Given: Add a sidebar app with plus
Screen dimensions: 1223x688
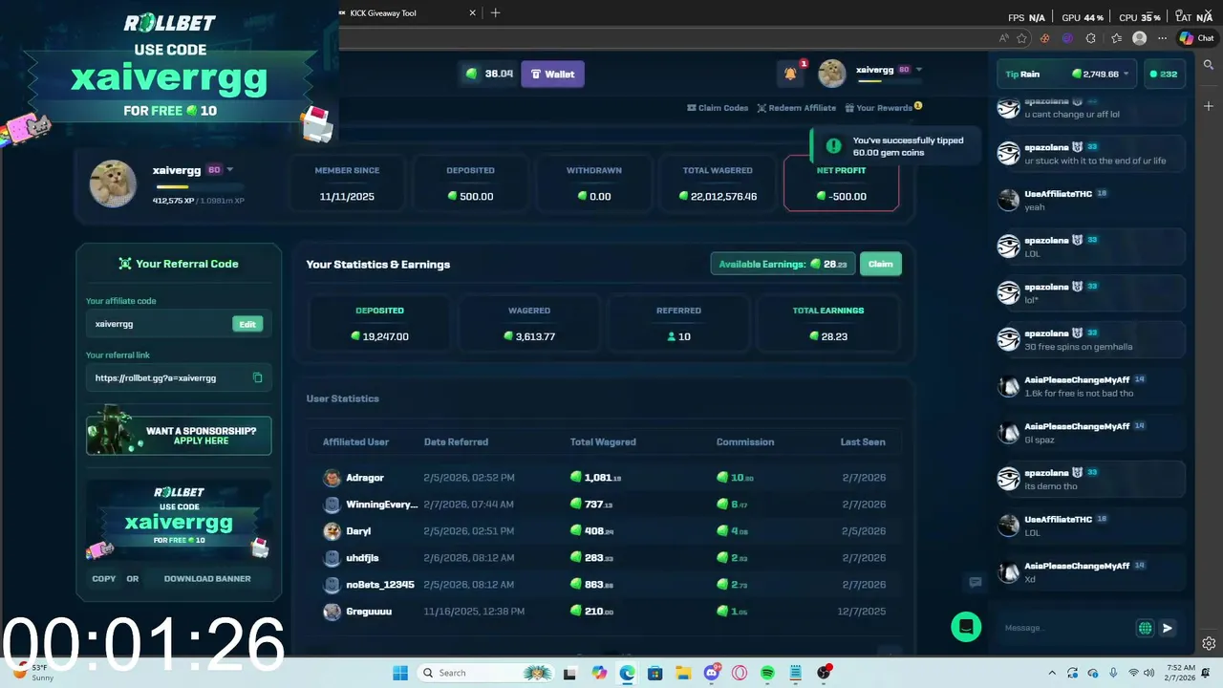Looking at the screenshot, I should (x=1209, y=105).
